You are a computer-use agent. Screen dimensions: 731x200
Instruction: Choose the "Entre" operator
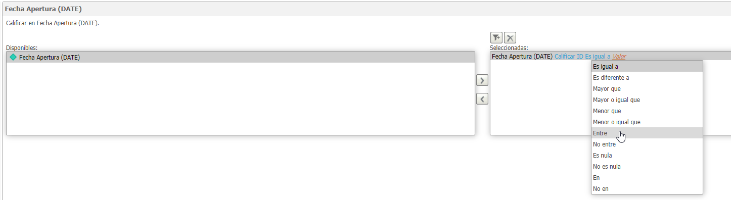(647, 133)
